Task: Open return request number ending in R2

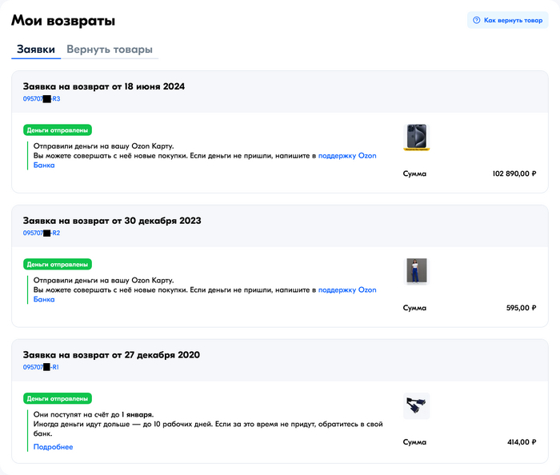Action: coord(42,233)
